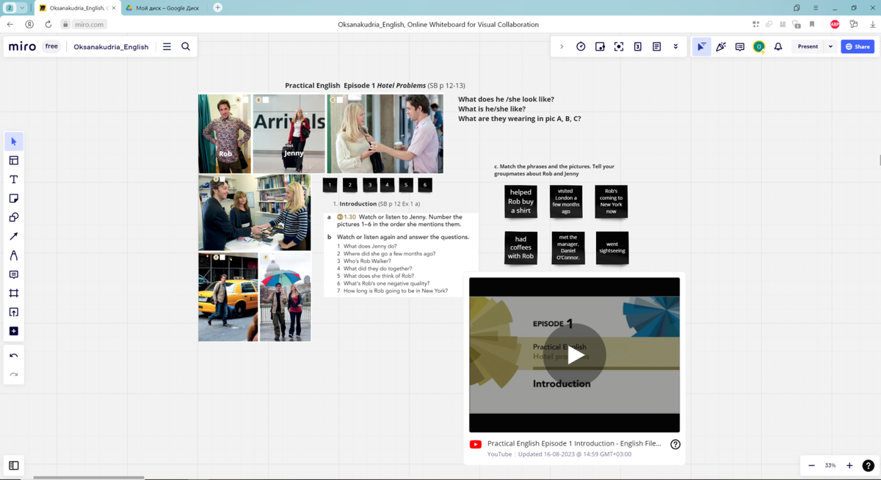881x480 pixels.
Task: Open the board search magnifier
Action: point(186,46)
